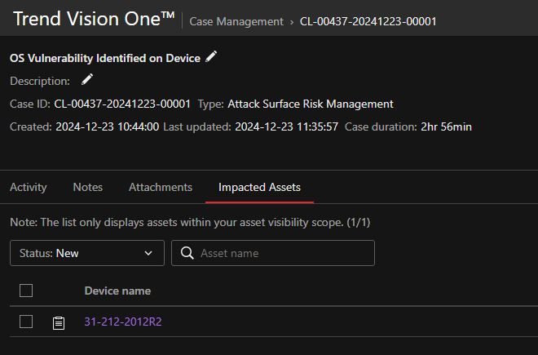Click the CL-00437-20241223-00001 breadcrumb item
The image size is (538, 355).
[368, 21]
